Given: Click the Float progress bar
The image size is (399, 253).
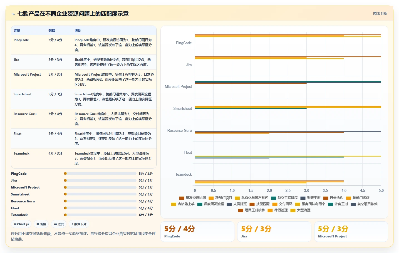Looking at the screenshot, I should point(100,208).
